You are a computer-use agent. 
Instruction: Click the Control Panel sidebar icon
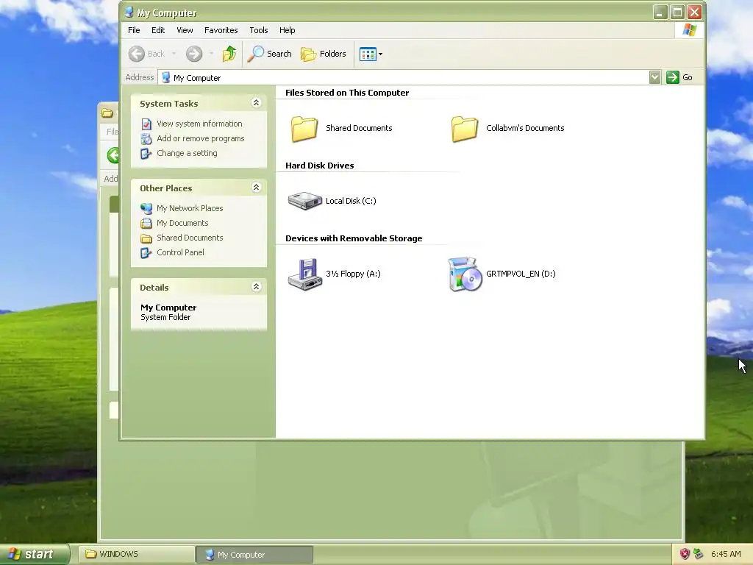(x=146, y=253)
